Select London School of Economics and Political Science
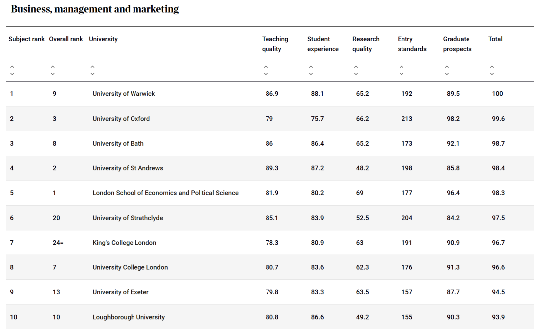This screenshot has width=536, height=329. tap(165, 193)
